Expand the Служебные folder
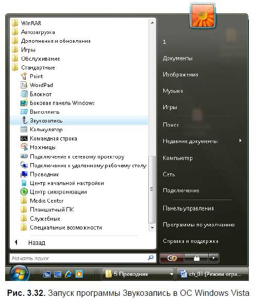 tap(45, 219)
